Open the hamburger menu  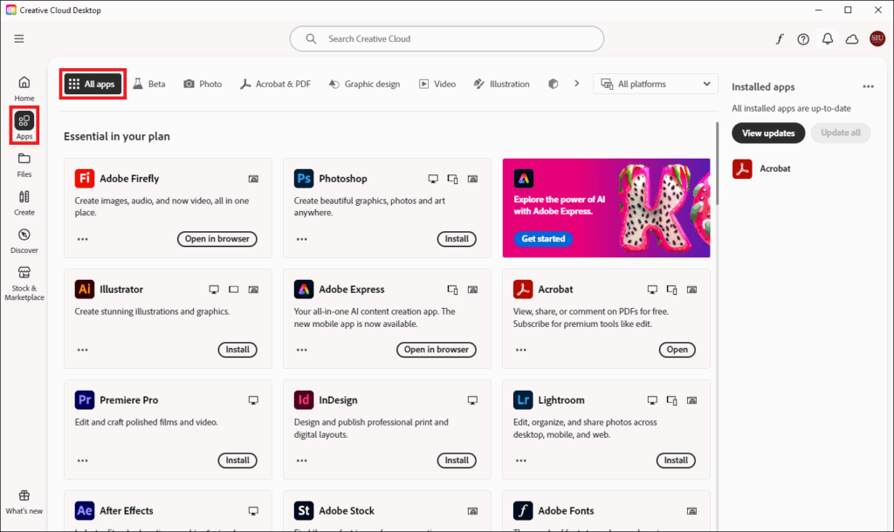[x=18, y=38]
